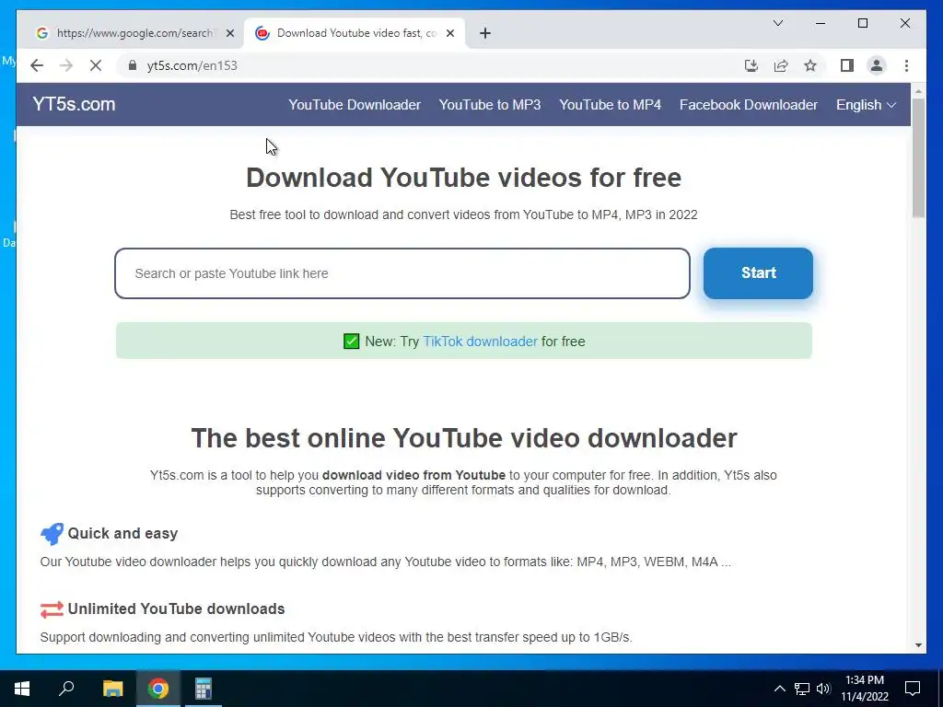This screenshot has height=707, width=943.
Task: Open Facebook Downloader nav item
Action: point(748,105)
